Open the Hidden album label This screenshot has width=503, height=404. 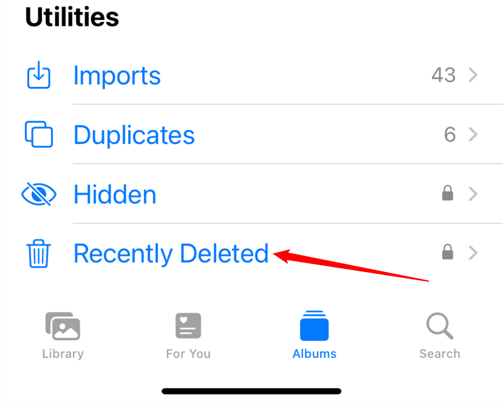(x=114, y=195)
